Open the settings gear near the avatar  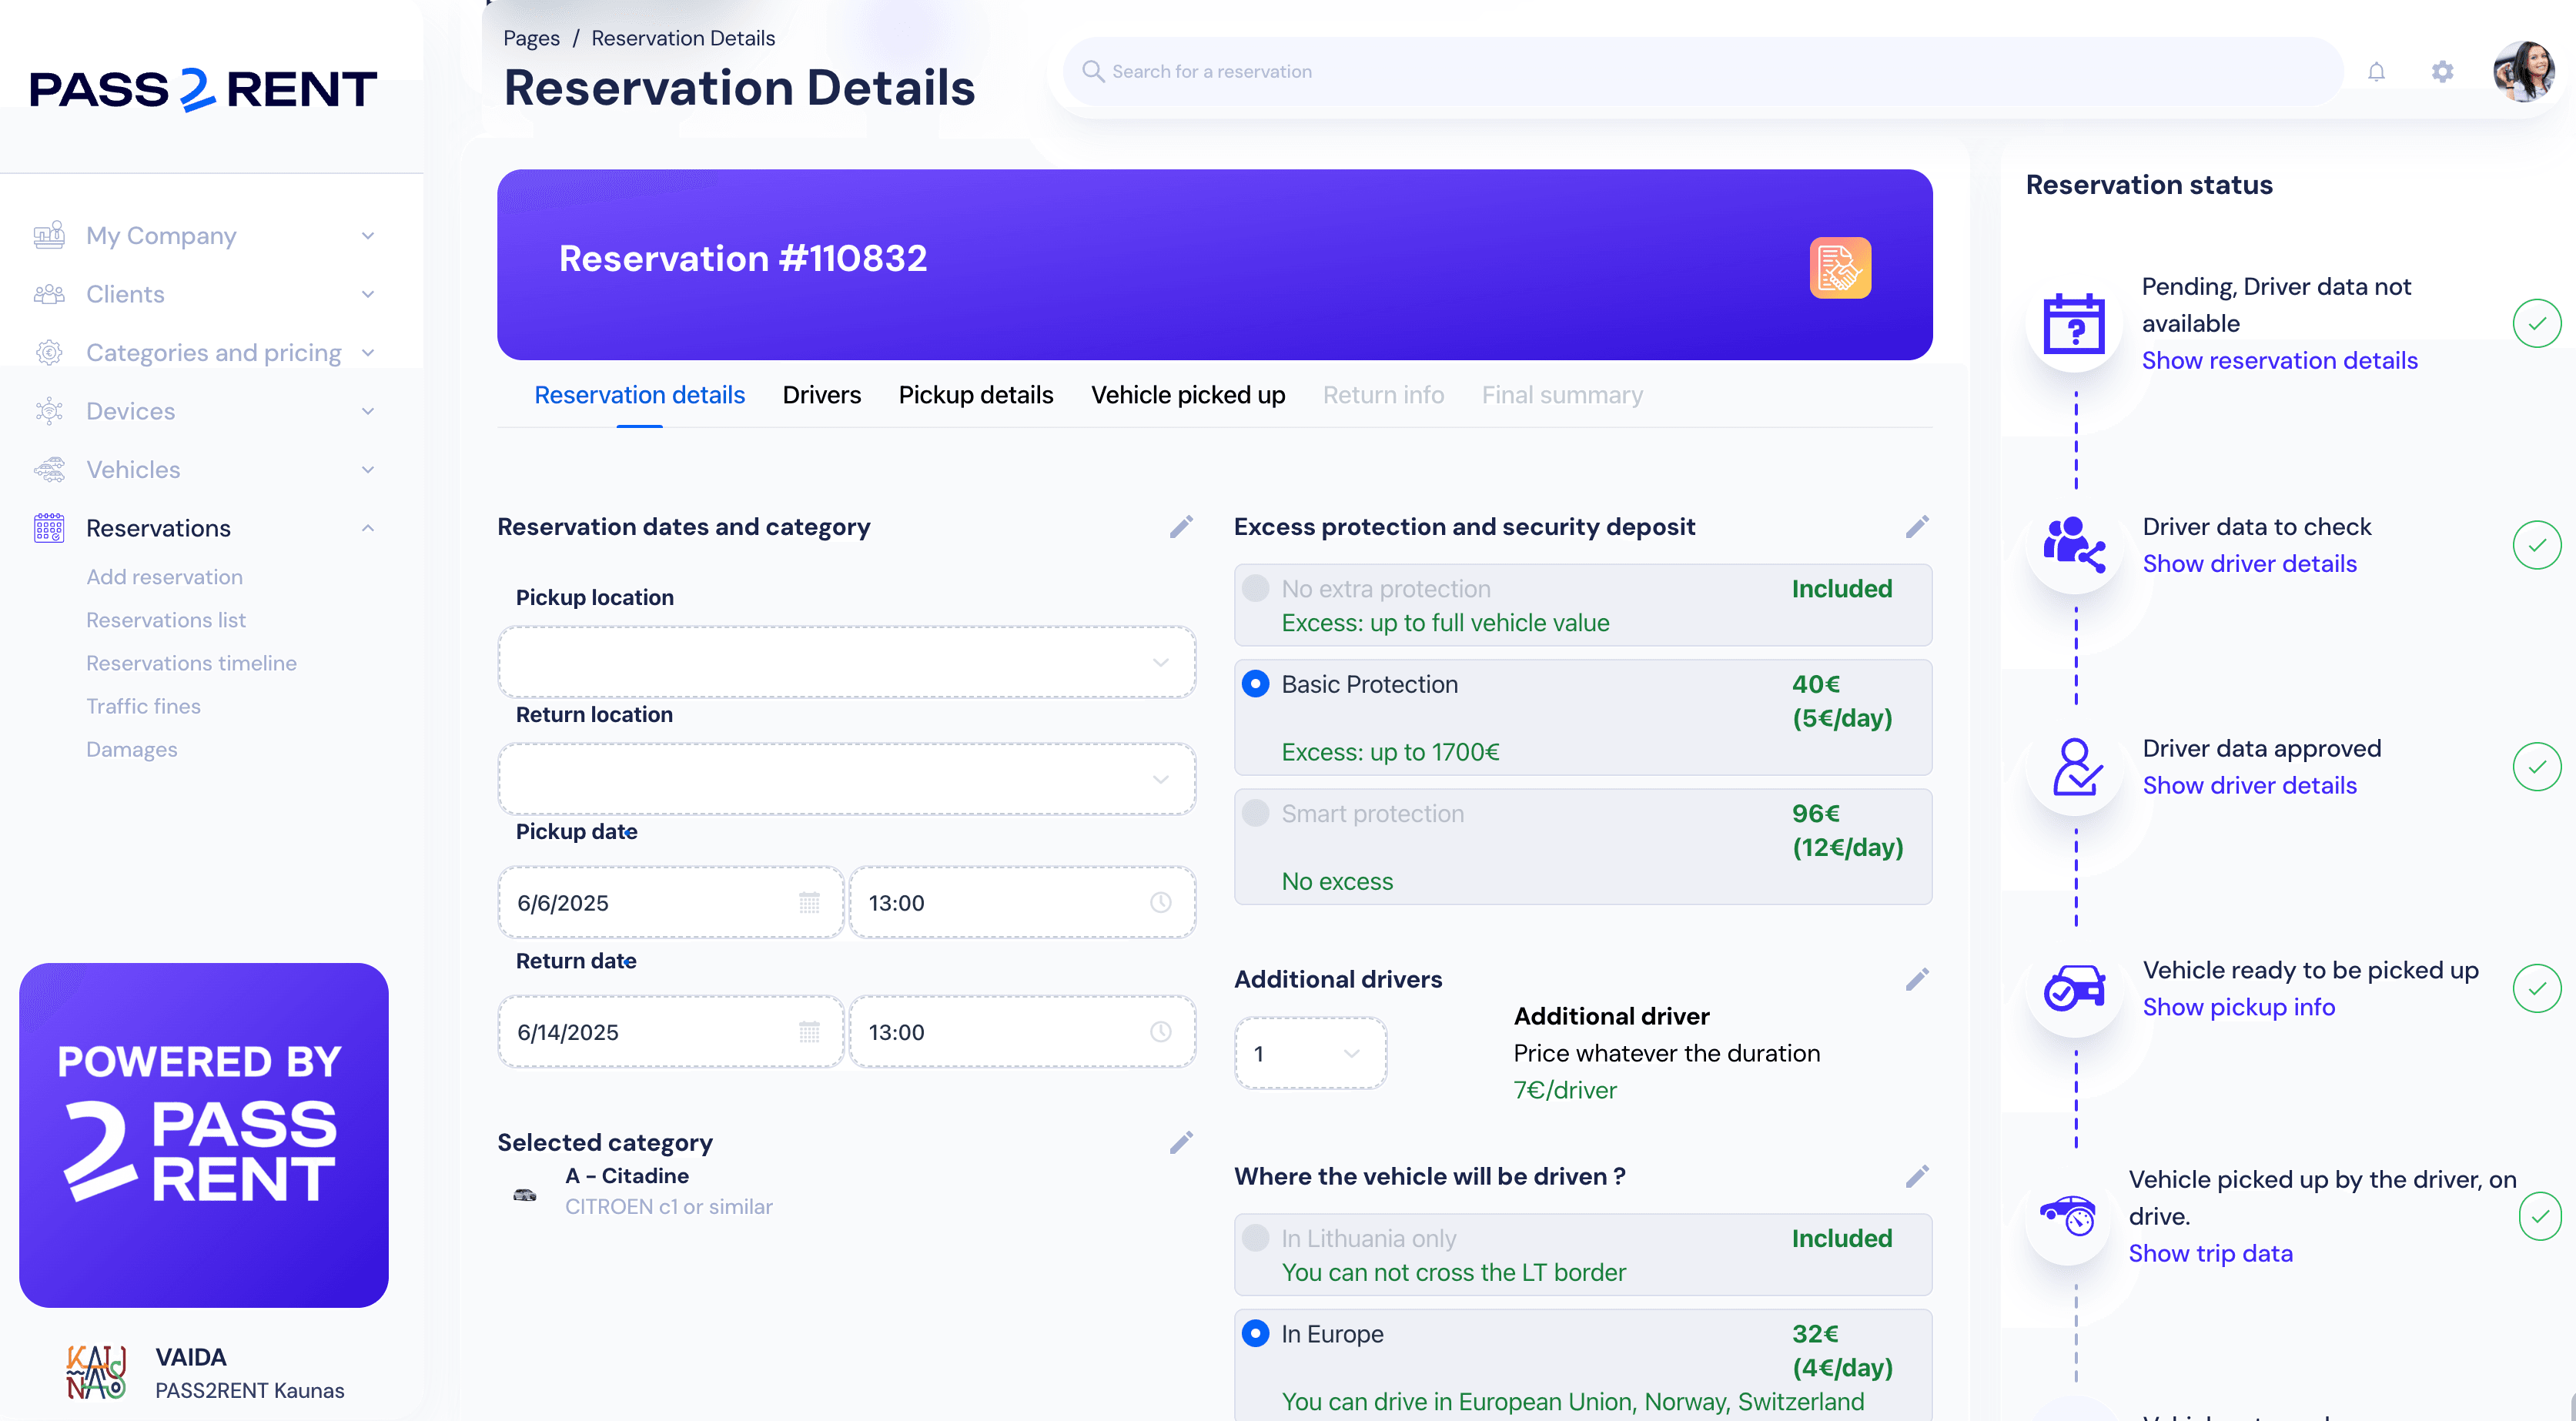point(2443,71)
